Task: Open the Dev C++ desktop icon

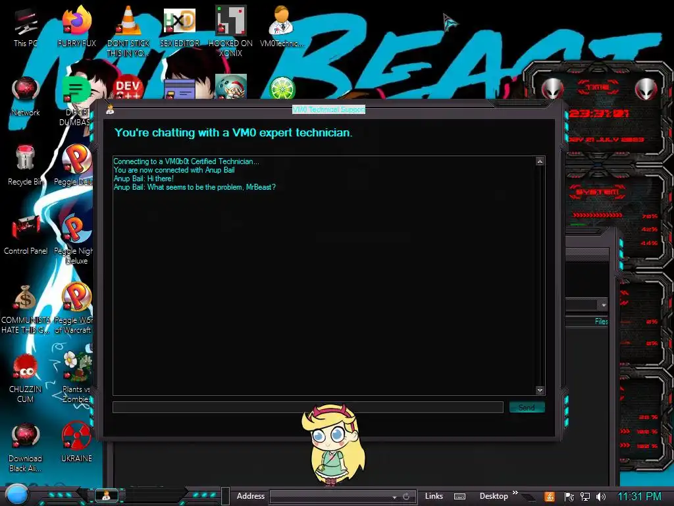Action: point(128,88)
